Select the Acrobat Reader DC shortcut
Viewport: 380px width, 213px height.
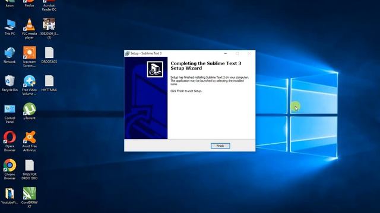[x=49, y=5]
